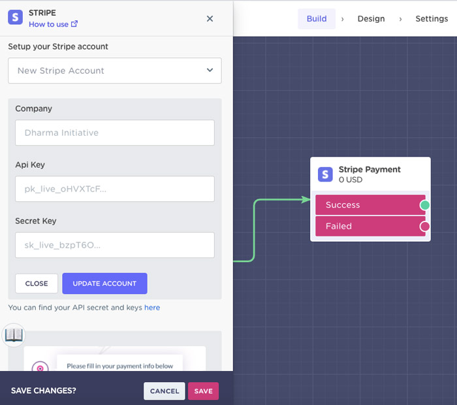Click the pink Failed connector dot
This screenshot has width=457, height=405.
pyautogui.click(x=424, y=226)
